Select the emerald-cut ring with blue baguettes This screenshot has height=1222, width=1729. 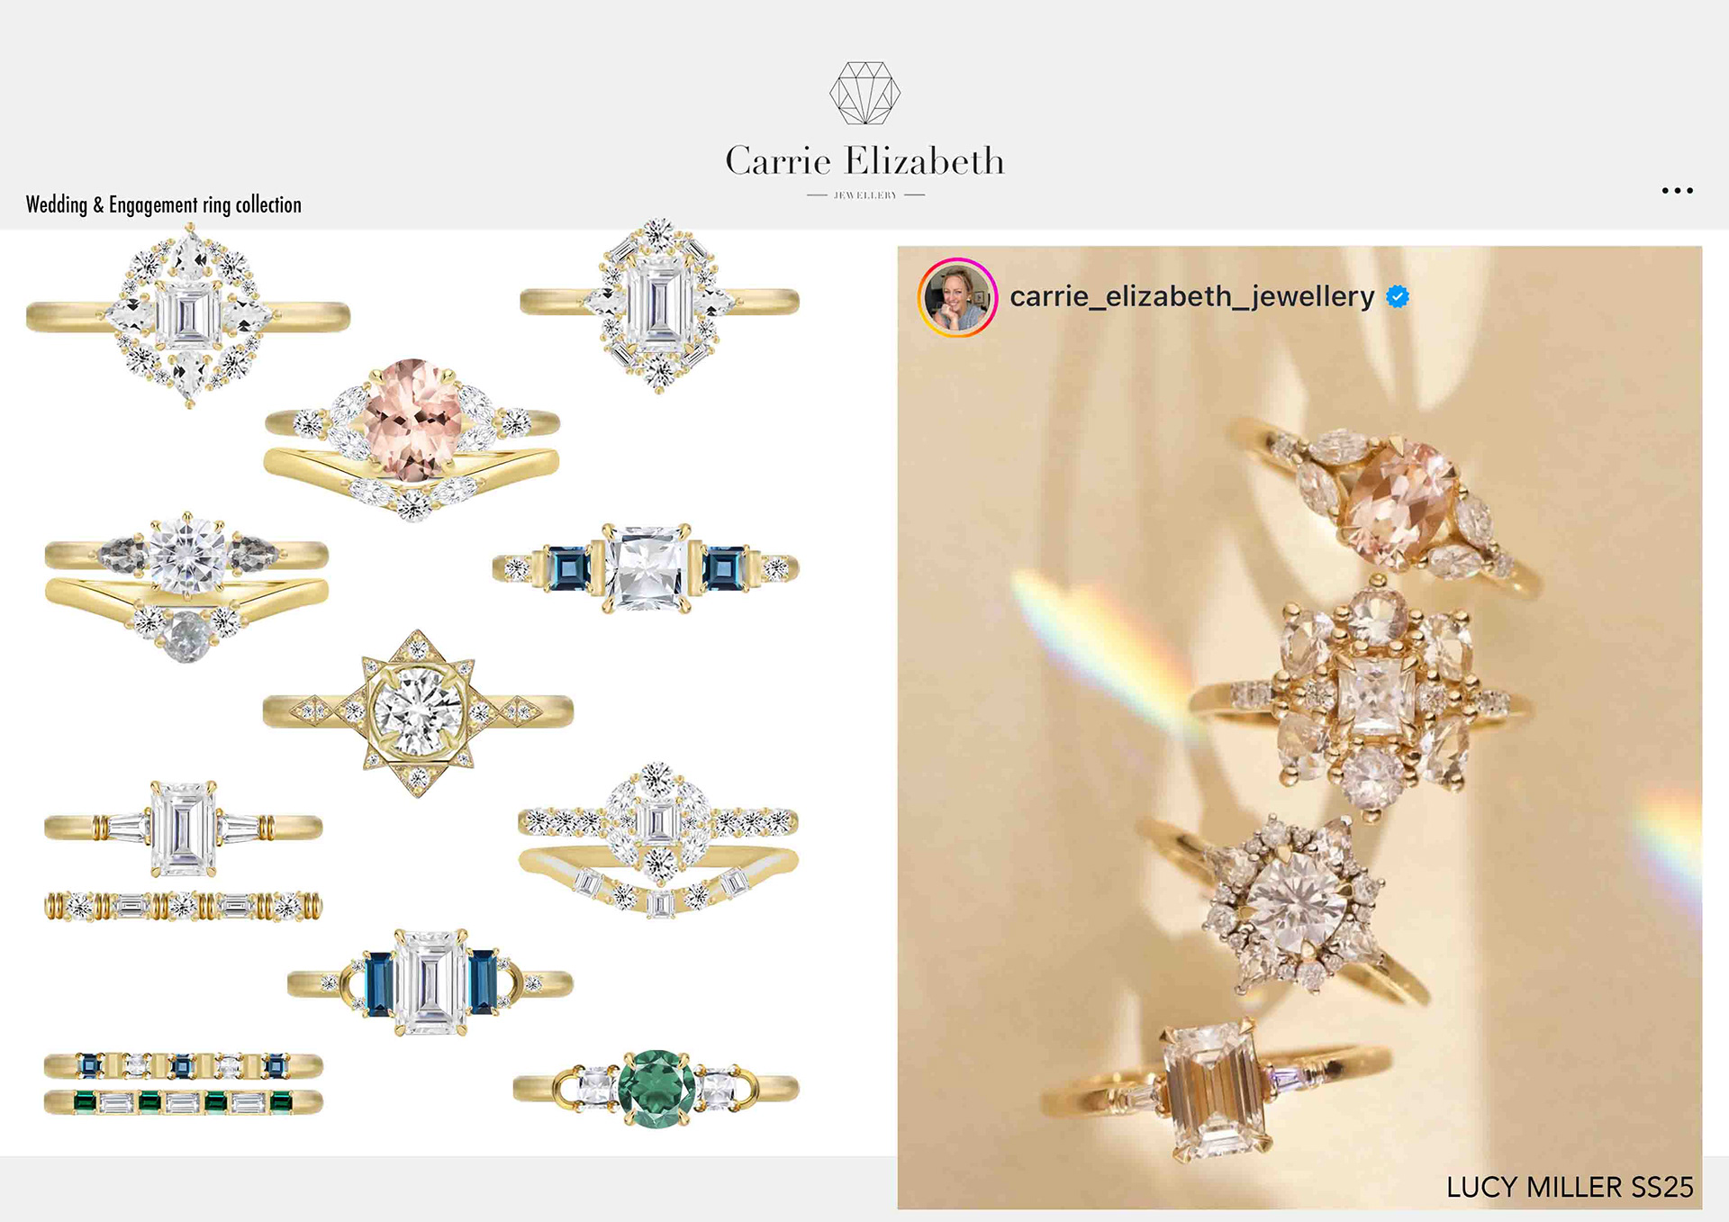pos(430,982)
